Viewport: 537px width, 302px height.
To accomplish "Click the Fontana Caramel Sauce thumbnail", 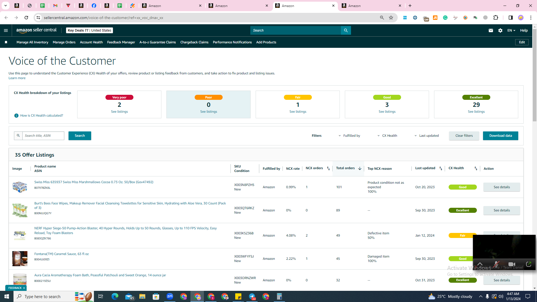I will (20, 259).
